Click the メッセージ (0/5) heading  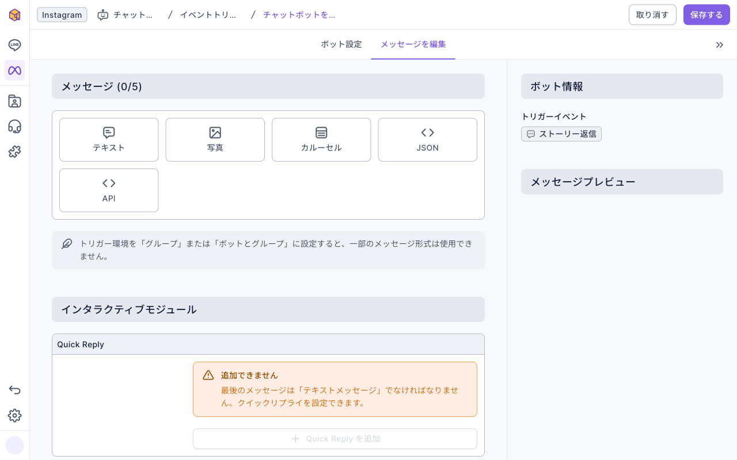102,87
